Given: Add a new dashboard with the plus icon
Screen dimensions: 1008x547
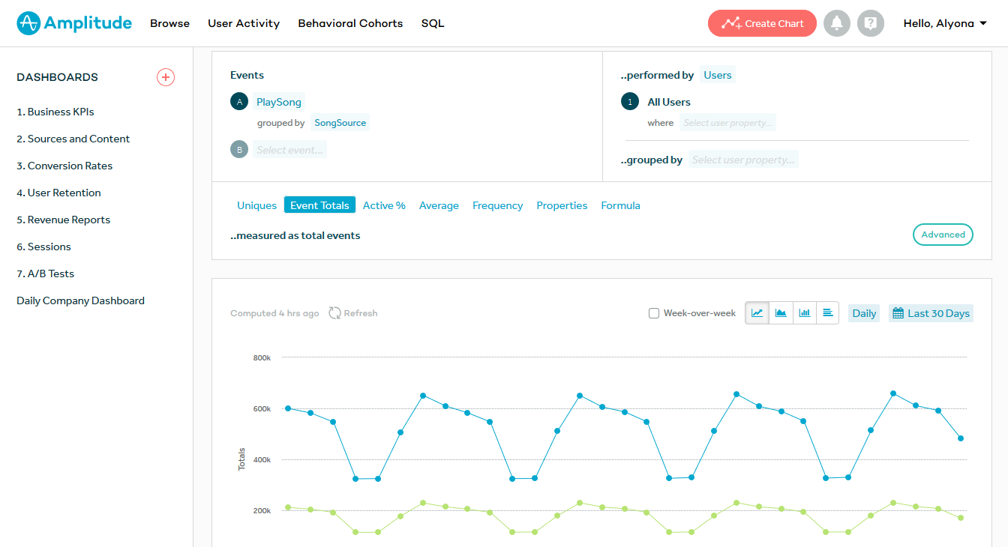Looking at the screenshot, I should click(166, 77).
